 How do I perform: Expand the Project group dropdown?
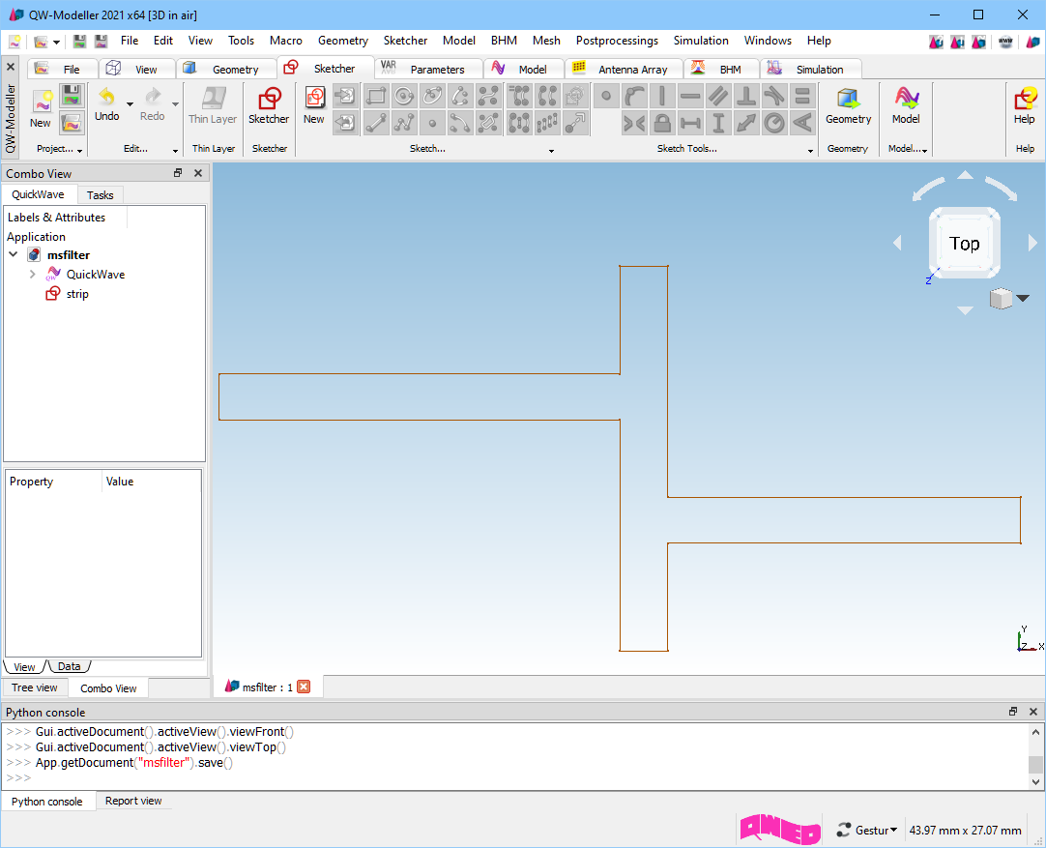click(79, 151)
